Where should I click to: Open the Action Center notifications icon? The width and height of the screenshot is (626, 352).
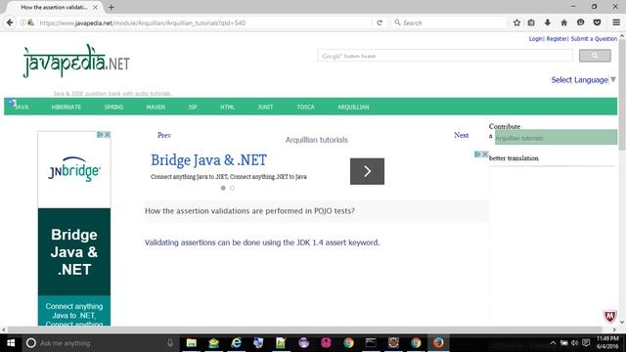tap(586, 343)
